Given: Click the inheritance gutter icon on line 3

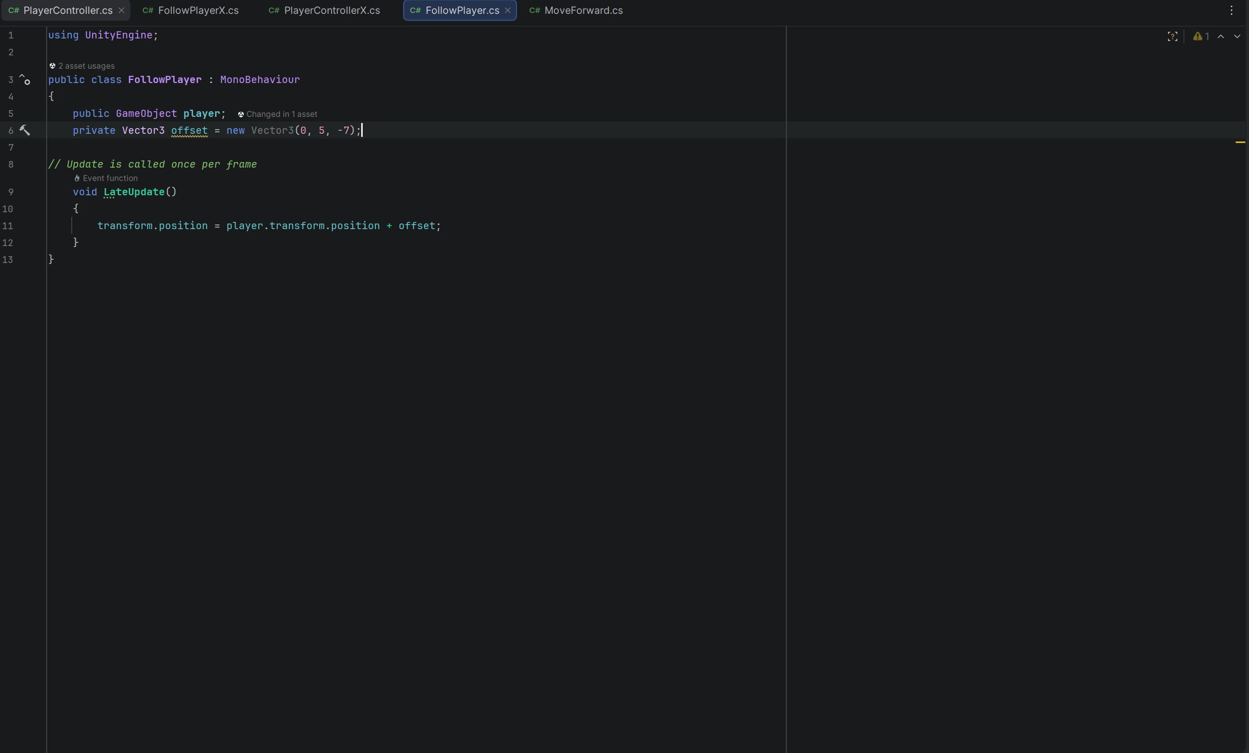Looking at the screenshot, I should click(x=25, y=79).
